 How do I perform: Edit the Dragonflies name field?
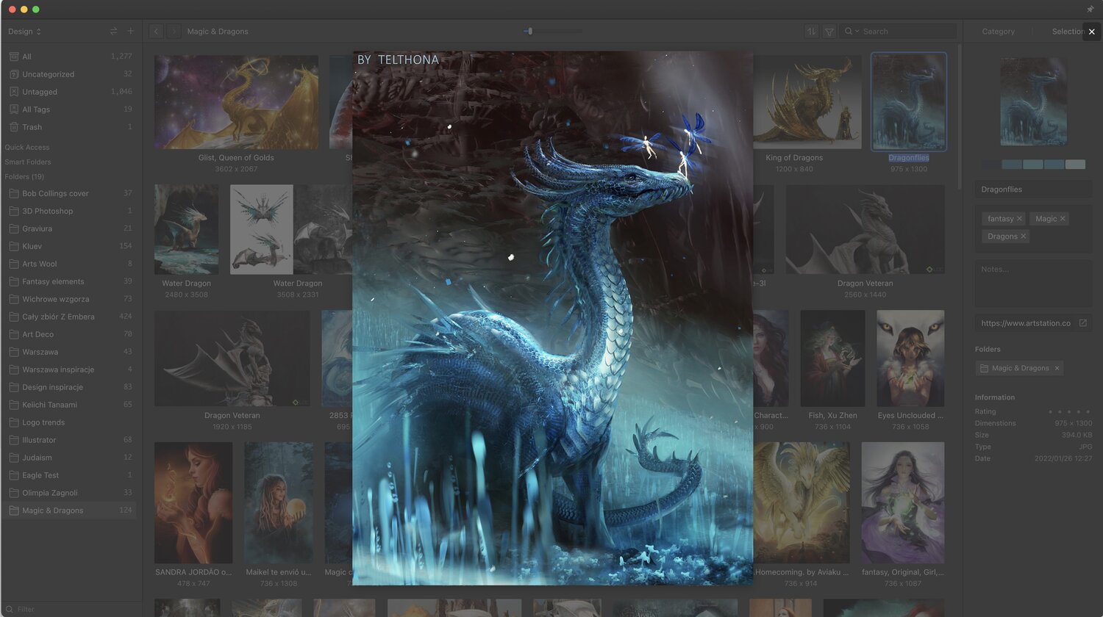[1033, 190]
